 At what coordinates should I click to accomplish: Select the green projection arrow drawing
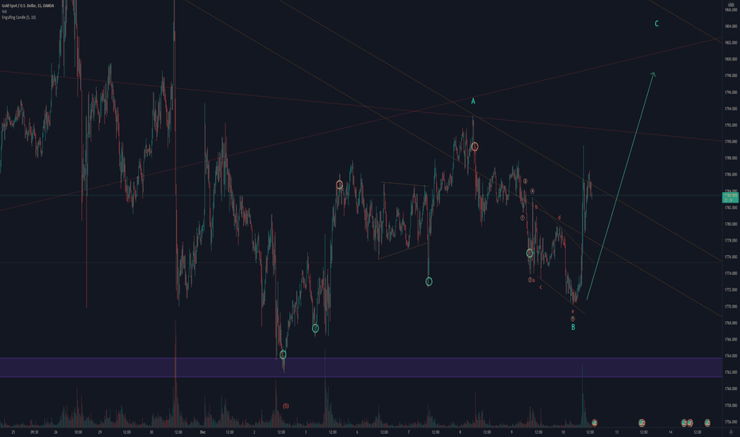(x=621, y=186)
